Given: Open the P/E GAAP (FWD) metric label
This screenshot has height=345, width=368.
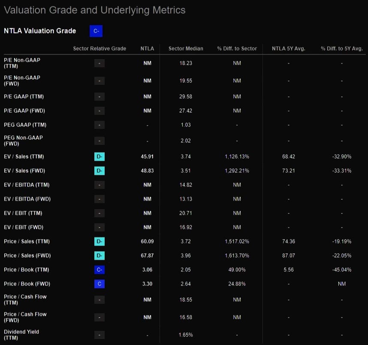Looking at the screenshot, I should coord(24,111).
